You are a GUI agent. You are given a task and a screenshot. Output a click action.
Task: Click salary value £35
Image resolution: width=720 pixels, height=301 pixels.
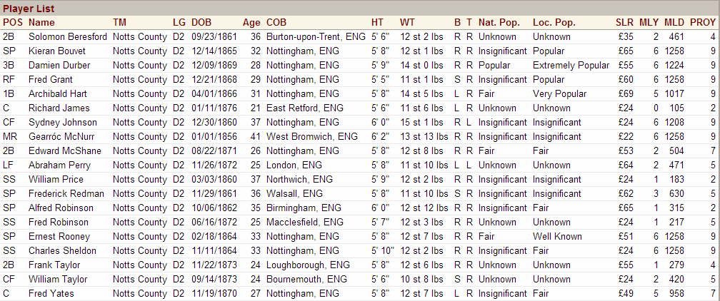point(626,36)
